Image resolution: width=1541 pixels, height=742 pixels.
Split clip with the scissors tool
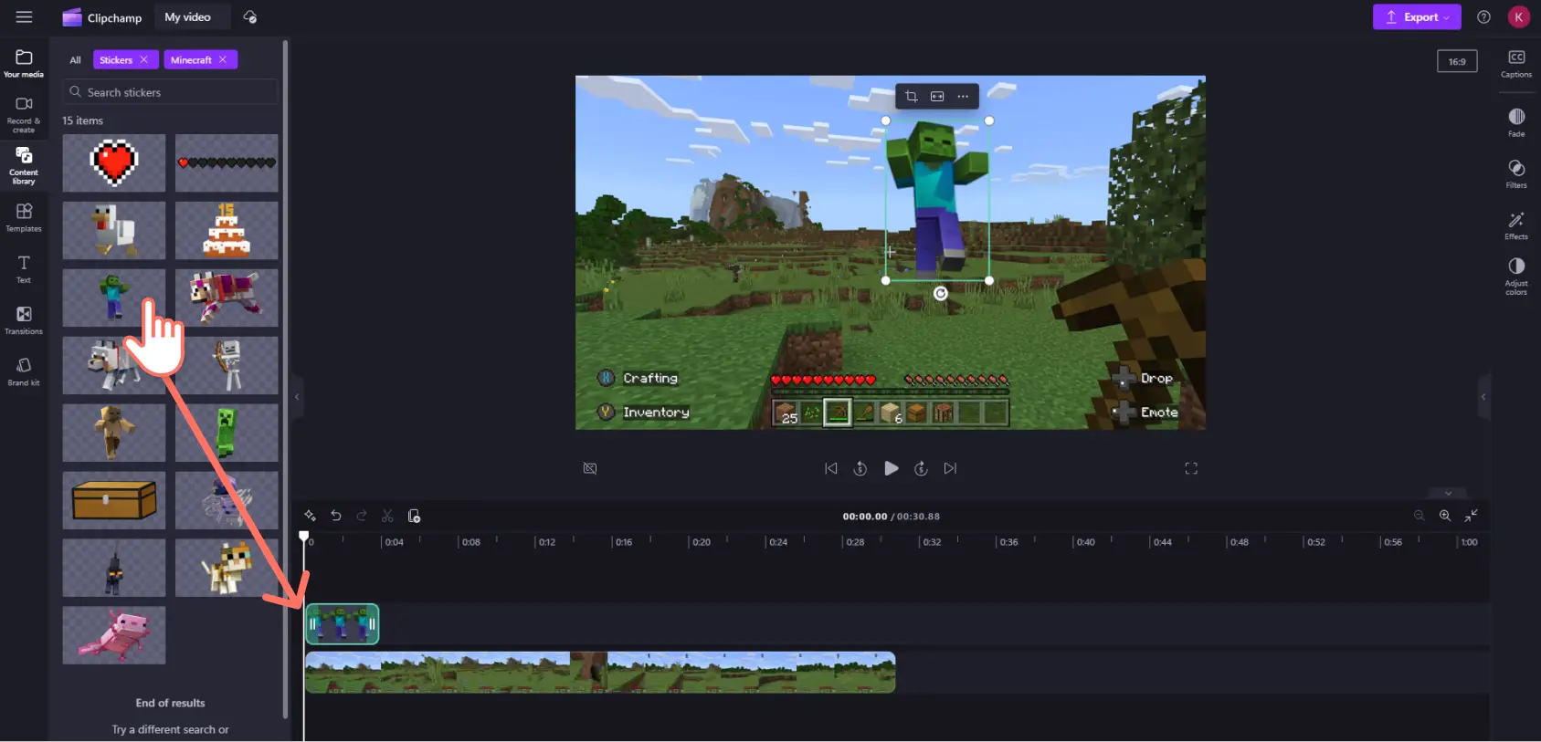click(x=387, y=517)
